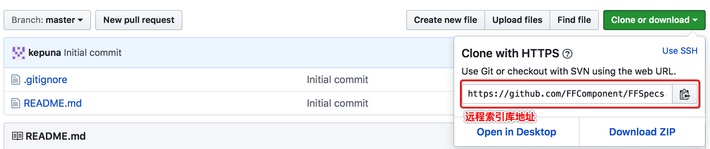Toggle the Clone or download dropdown
The image size is (710, 149).
point(654,20)
